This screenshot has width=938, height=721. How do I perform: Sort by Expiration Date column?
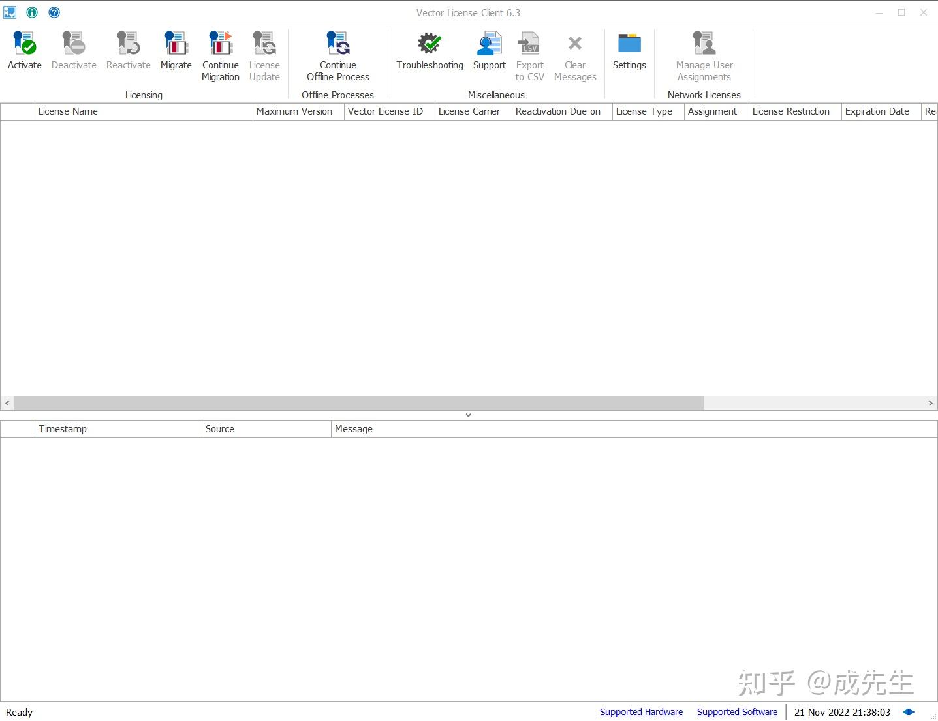point(881,111)
